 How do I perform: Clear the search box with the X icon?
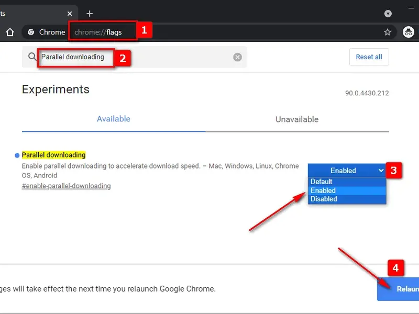(x=237, y=57)
